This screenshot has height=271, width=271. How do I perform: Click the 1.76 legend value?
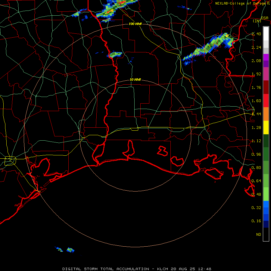(x=256, y=87)
